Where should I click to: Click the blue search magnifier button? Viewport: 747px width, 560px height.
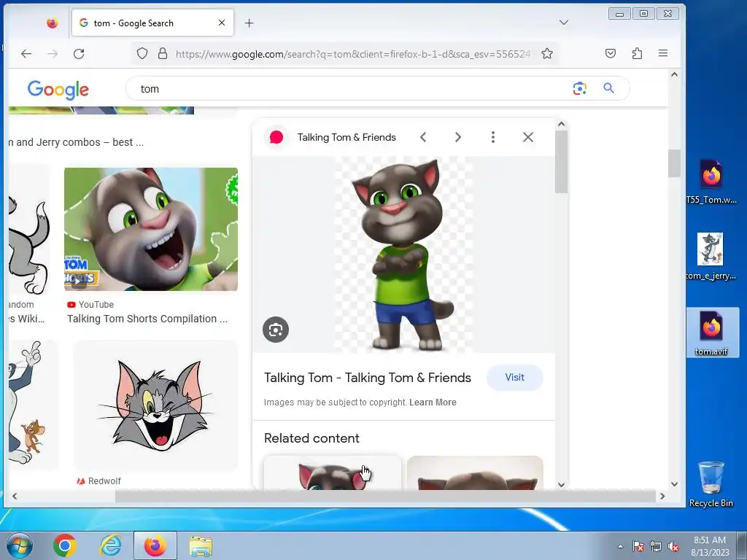[608, 88]
